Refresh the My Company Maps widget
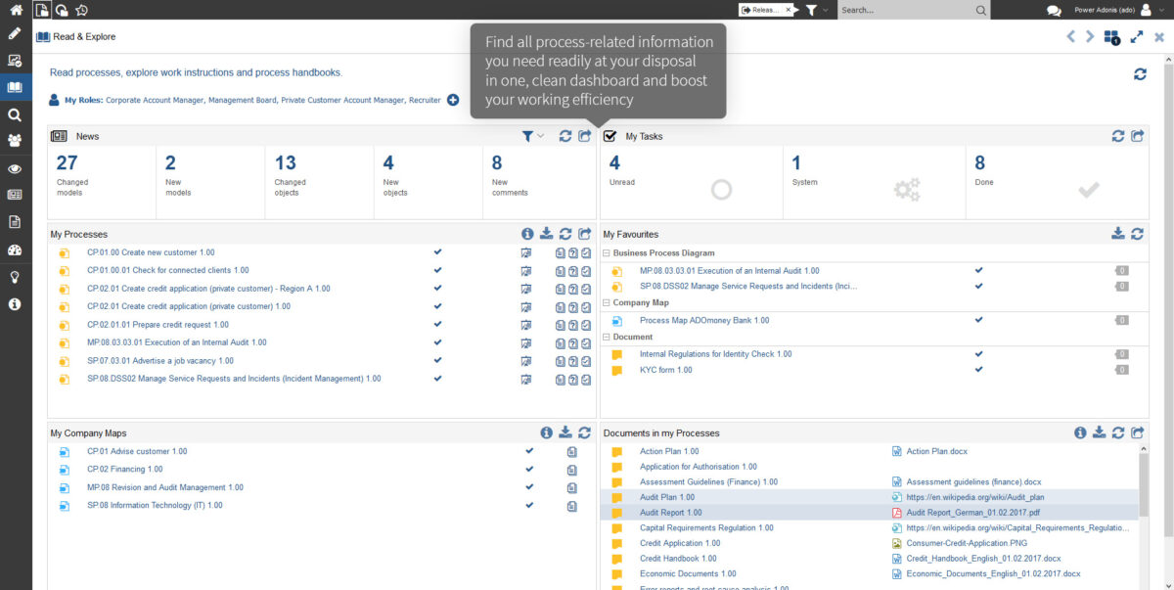Viewport: 1174px width, 590px height. 585,432
